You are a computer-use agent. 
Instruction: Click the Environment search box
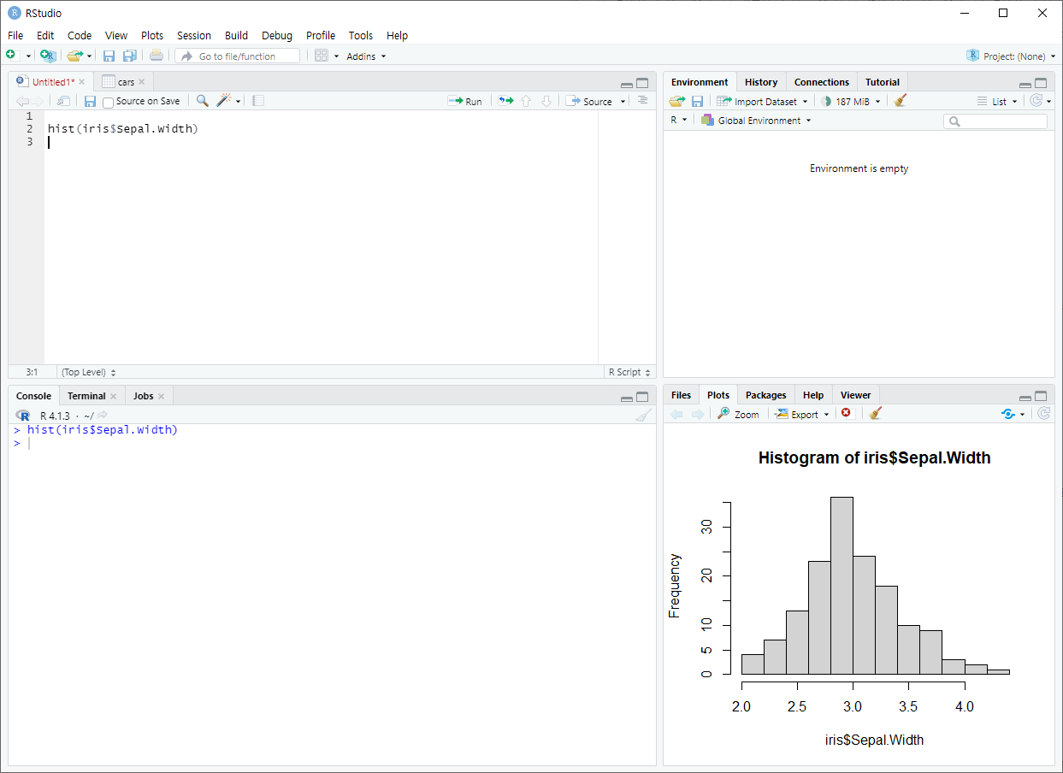(995, 121)
